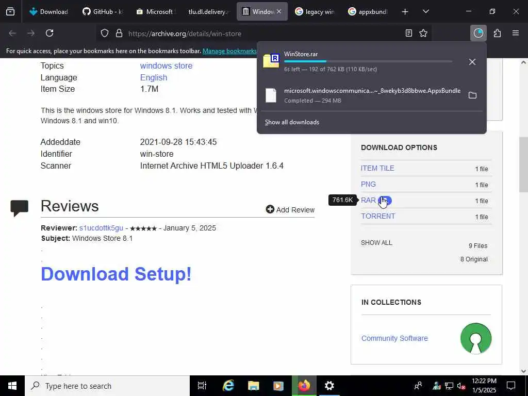Open new tab with plus button
The height and width of the screenshot is (396, 528).
pyautogui.click(x=405, y=12)
